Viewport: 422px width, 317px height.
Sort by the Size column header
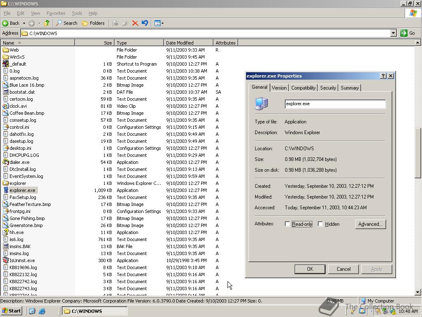[x=94, y=43]
